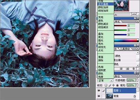Screen dimensions: 140x100
Task: Click the 不透明度 100% value field
Action: (131, 80)
